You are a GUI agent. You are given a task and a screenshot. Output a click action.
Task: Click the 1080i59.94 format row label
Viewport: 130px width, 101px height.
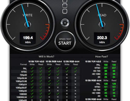pos(22,97)
